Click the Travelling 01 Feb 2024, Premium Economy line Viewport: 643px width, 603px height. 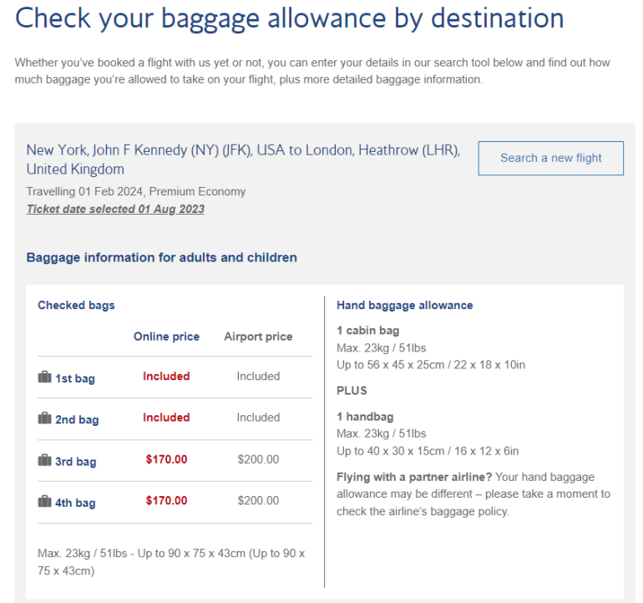136,191
